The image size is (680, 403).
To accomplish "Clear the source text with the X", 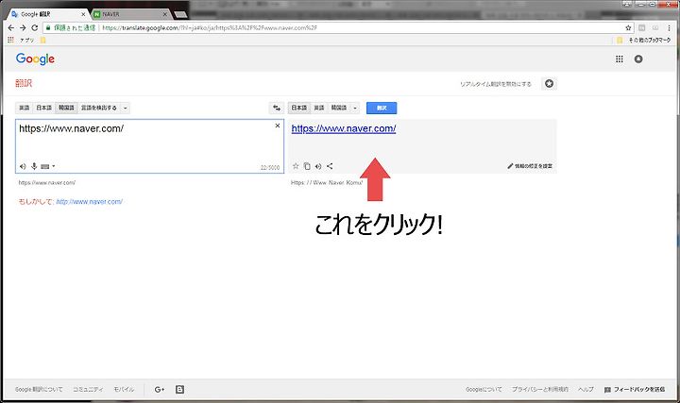I will 278,126.
